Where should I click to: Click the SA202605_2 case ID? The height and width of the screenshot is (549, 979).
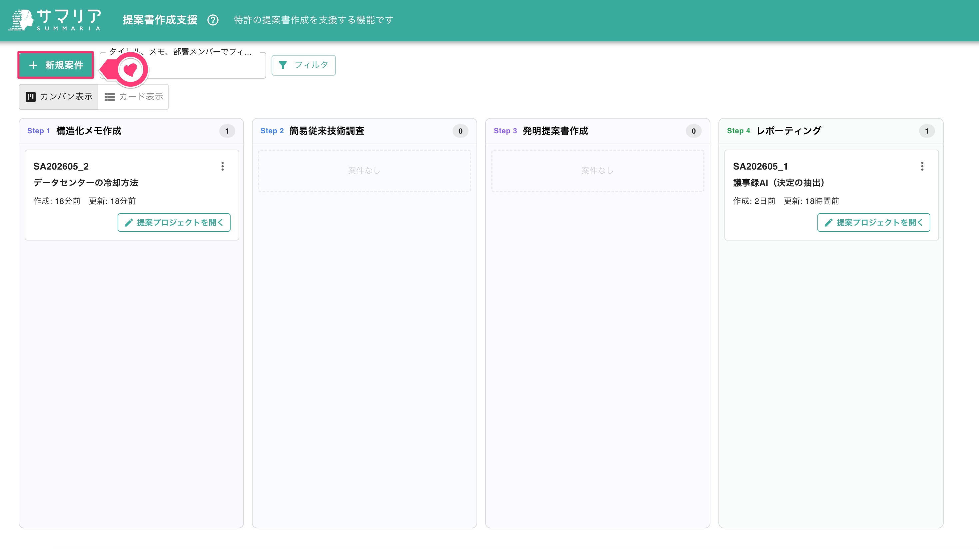pyautogui.click(x=61, y=167)
